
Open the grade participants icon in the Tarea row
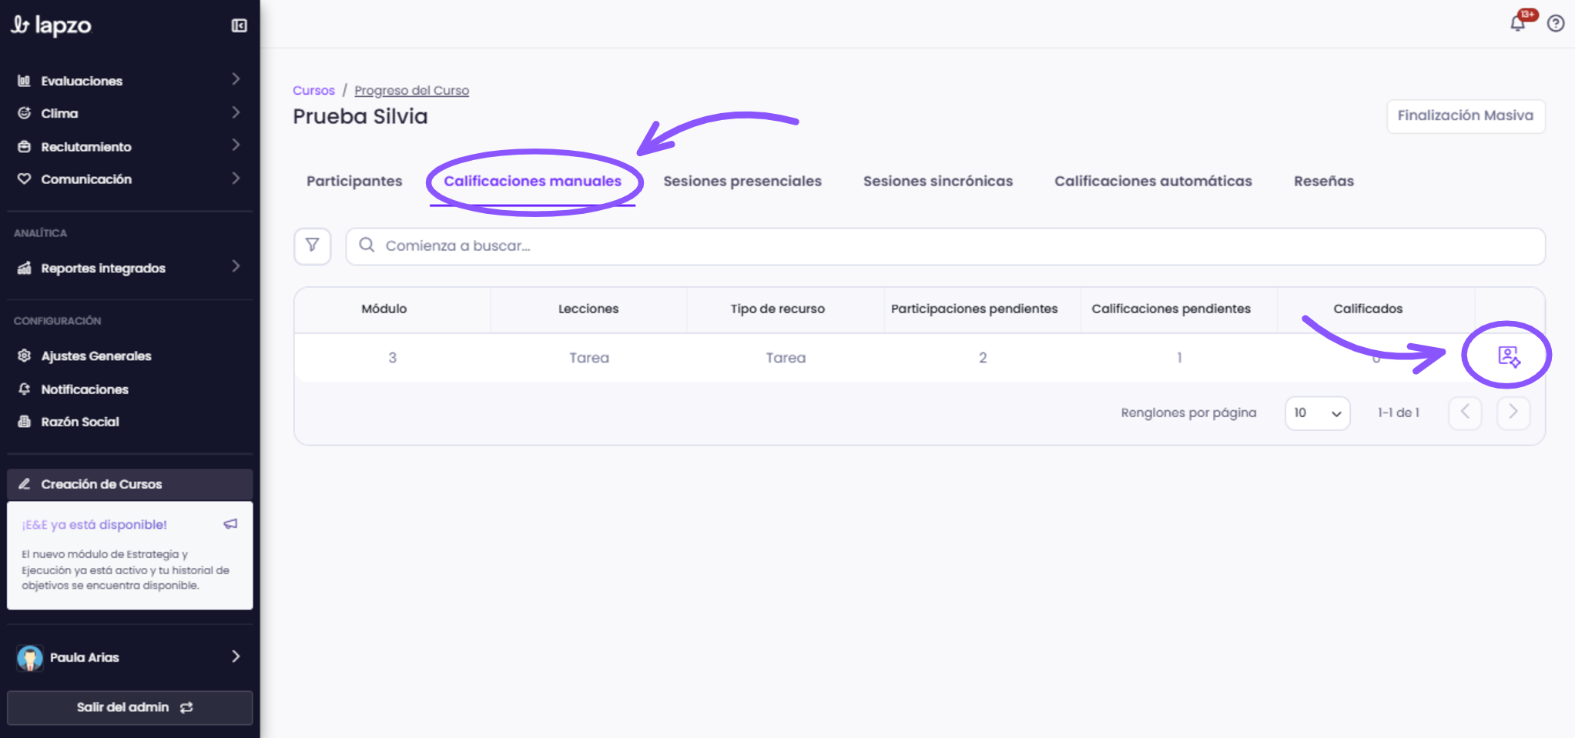(x=1508, y=356)
